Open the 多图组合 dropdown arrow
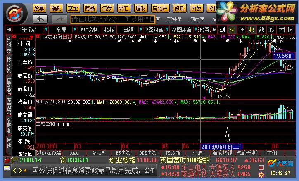The height and width of the screenshot is (181, 299). (x=196, y=29)
